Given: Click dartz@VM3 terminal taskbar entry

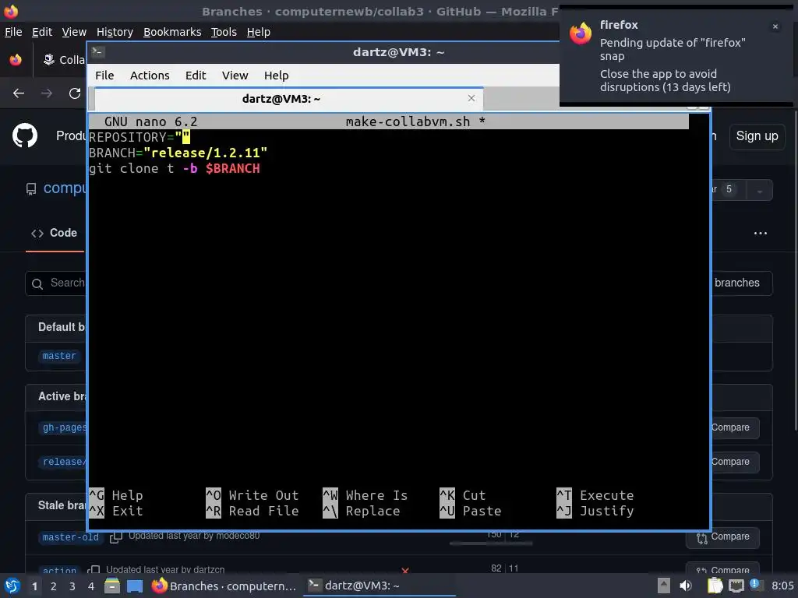Looking at the screenshot, I should [x=379, y=586].
